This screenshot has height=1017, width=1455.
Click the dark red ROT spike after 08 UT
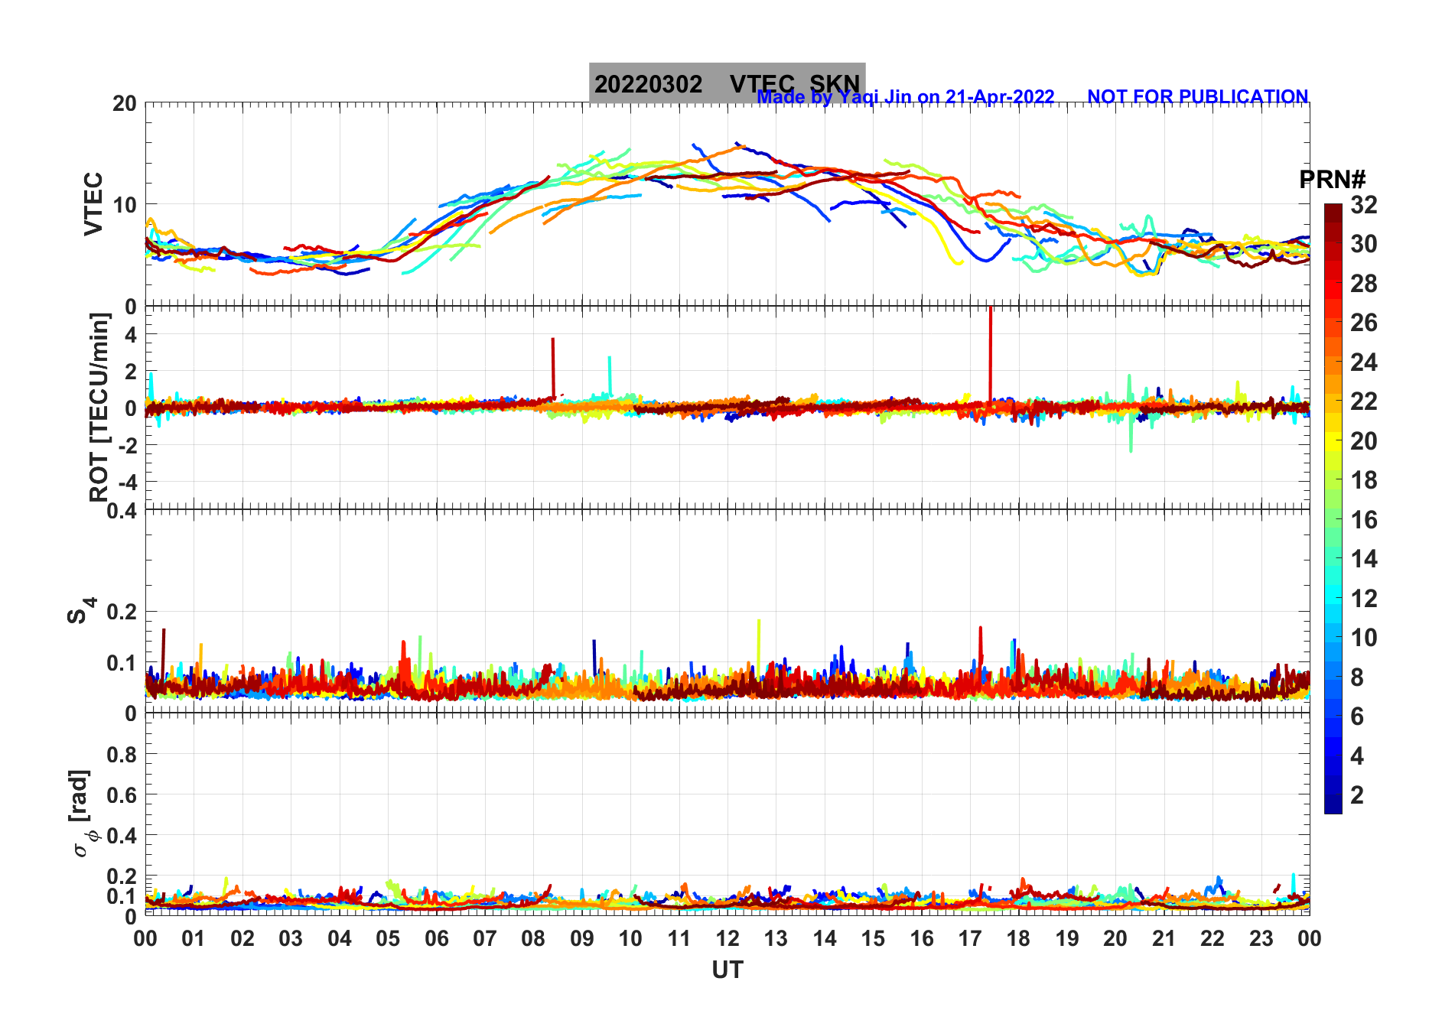pyautogui.click(x=553, y=367)
